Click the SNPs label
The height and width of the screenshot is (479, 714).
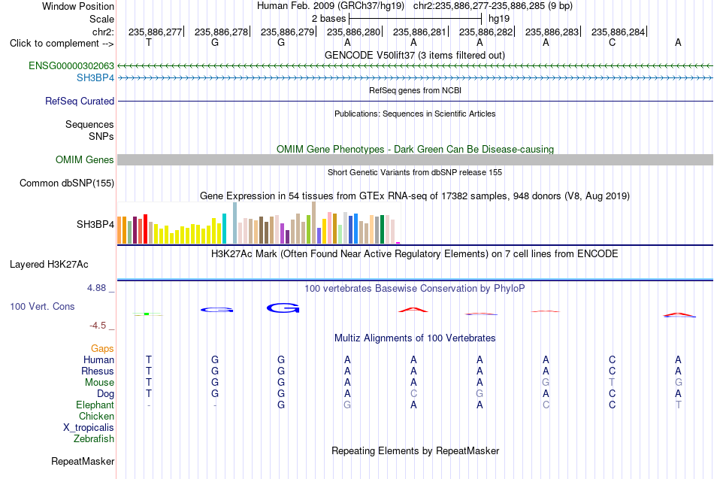tap(101, 136)
